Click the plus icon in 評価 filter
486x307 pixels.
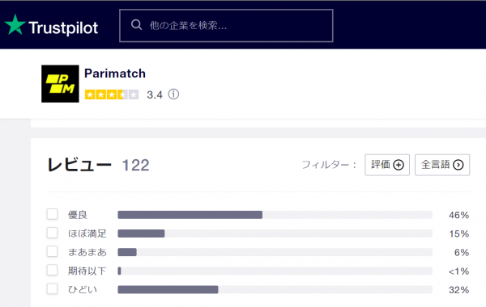click(x=399, y=165)
